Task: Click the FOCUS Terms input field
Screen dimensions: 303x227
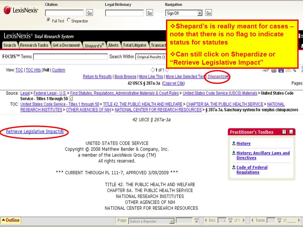Action: click(70, 57)
